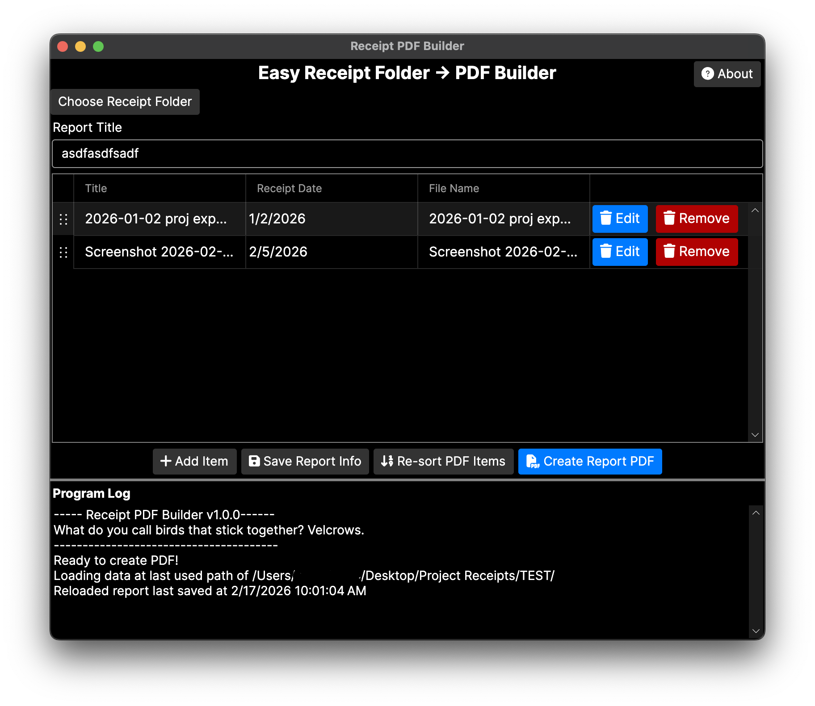Viewport: 815px width, 706px height.
Task: Click the drag handle beside the 2026-01-02 row
Action: coord(63,219)
